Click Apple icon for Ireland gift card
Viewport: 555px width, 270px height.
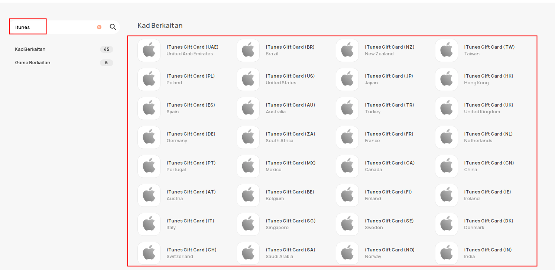point(447,195)
